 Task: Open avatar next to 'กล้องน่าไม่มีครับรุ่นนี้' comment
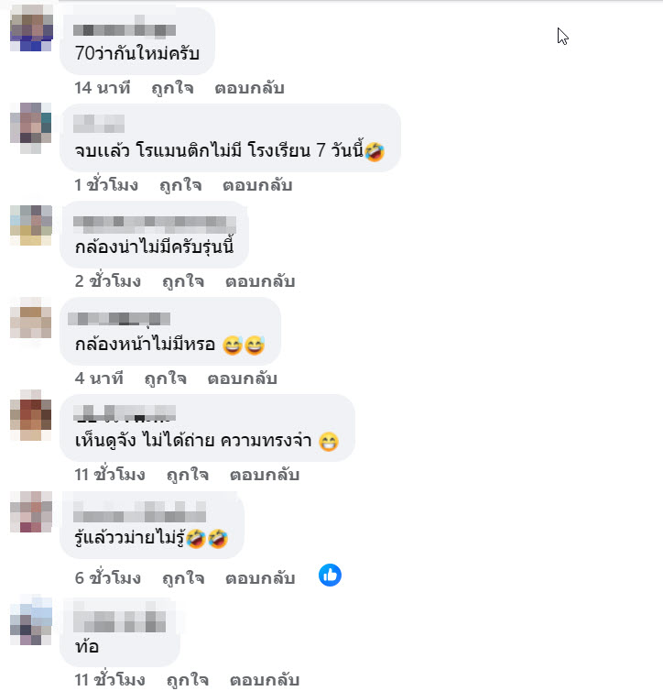[x=31, y=225]
